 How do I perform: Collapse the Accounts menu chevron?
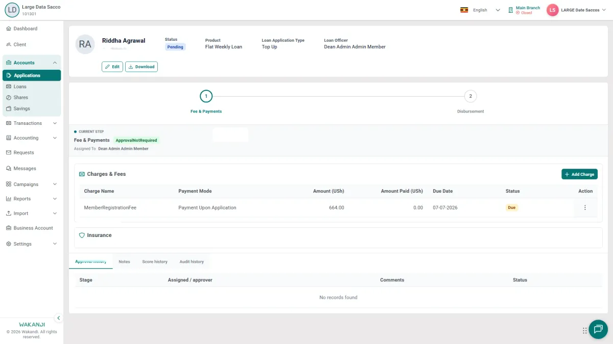click(55, 63)
